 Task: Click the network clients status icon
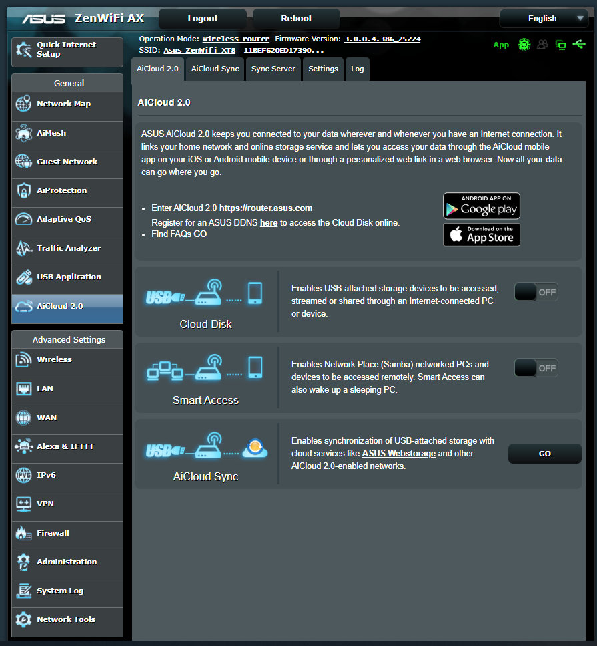tap(560, 45)
